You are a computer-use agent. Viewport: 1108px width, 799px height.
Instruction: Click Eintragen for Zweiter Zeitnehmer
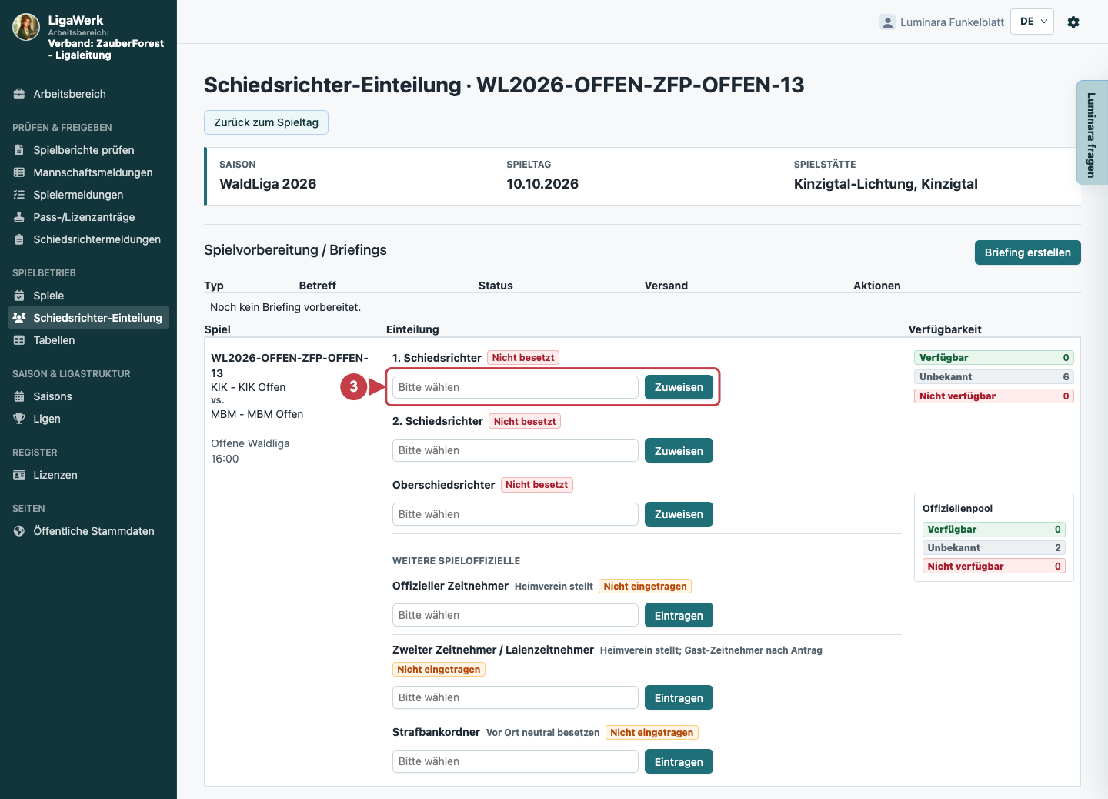click(679, 698)
